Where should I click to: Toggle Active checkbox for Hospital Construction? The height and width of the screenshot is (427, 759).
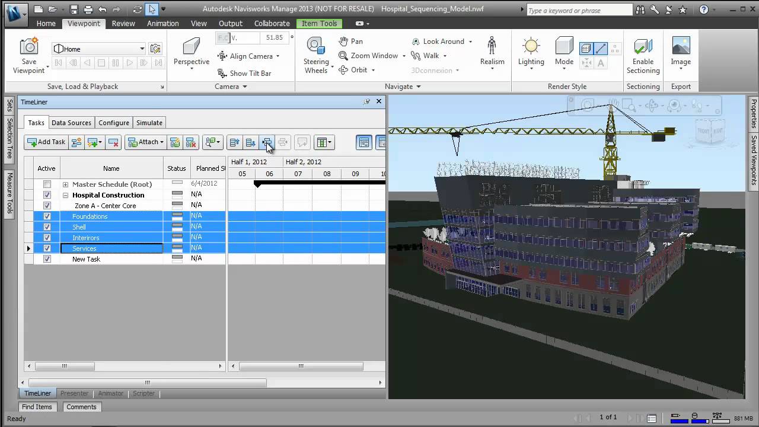click(x=47, y=195)
